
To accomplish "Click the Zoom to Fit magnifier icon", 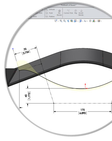I will coord(61,21).
